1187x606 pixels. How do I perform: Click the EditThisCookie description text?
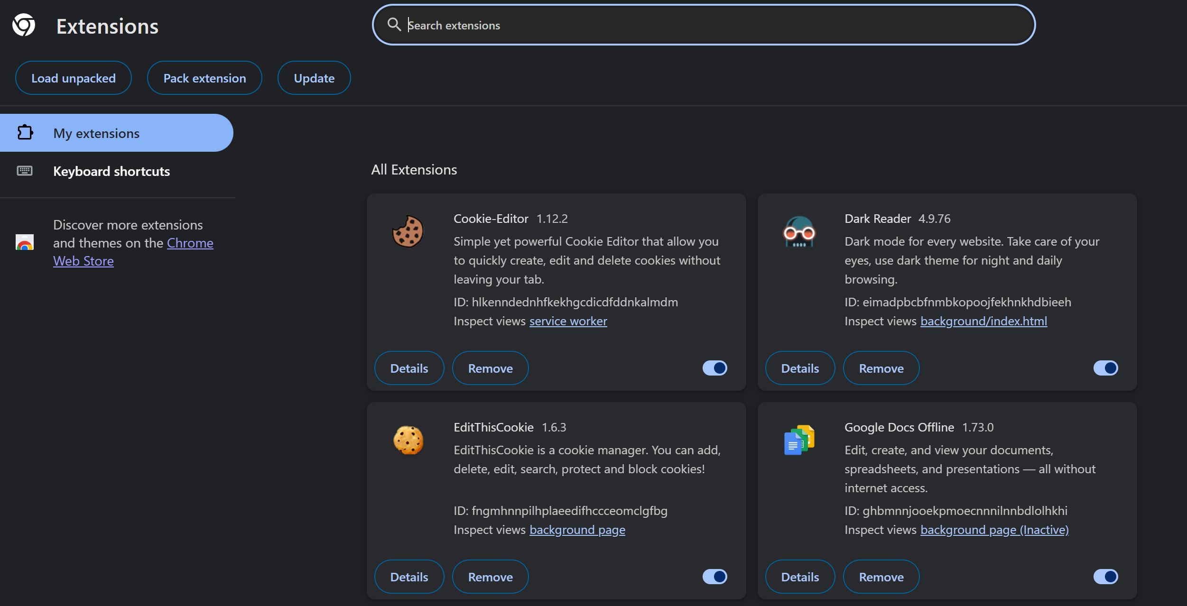587,459
